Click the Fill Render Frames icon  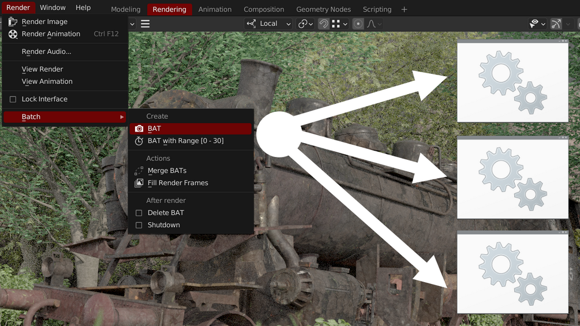139,183
